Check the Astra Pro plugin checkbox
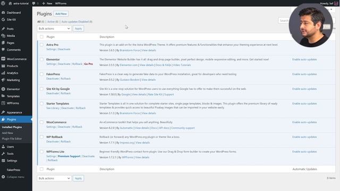 click(41, 45)
